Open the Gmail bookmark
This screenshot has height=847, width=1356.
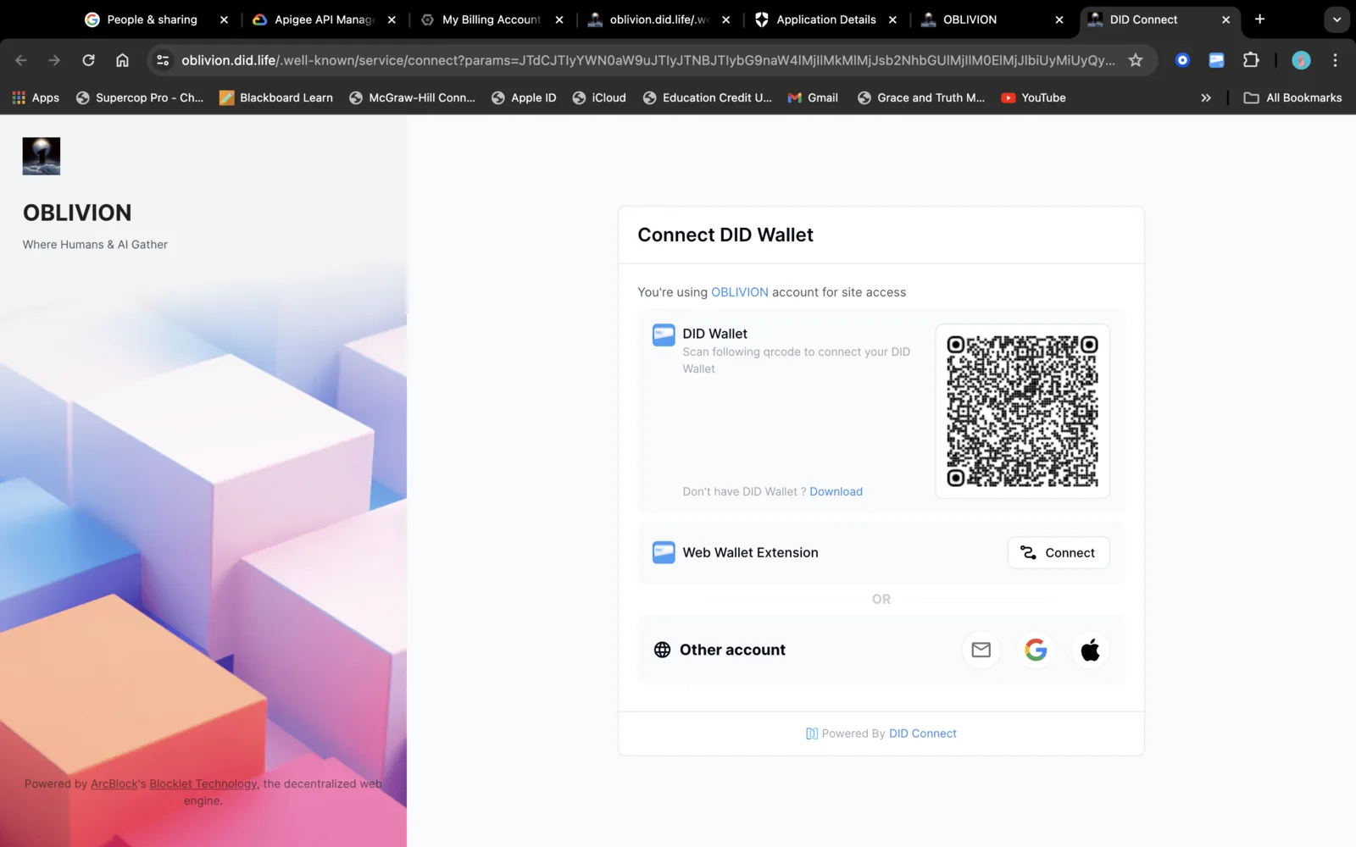[813, 97]
